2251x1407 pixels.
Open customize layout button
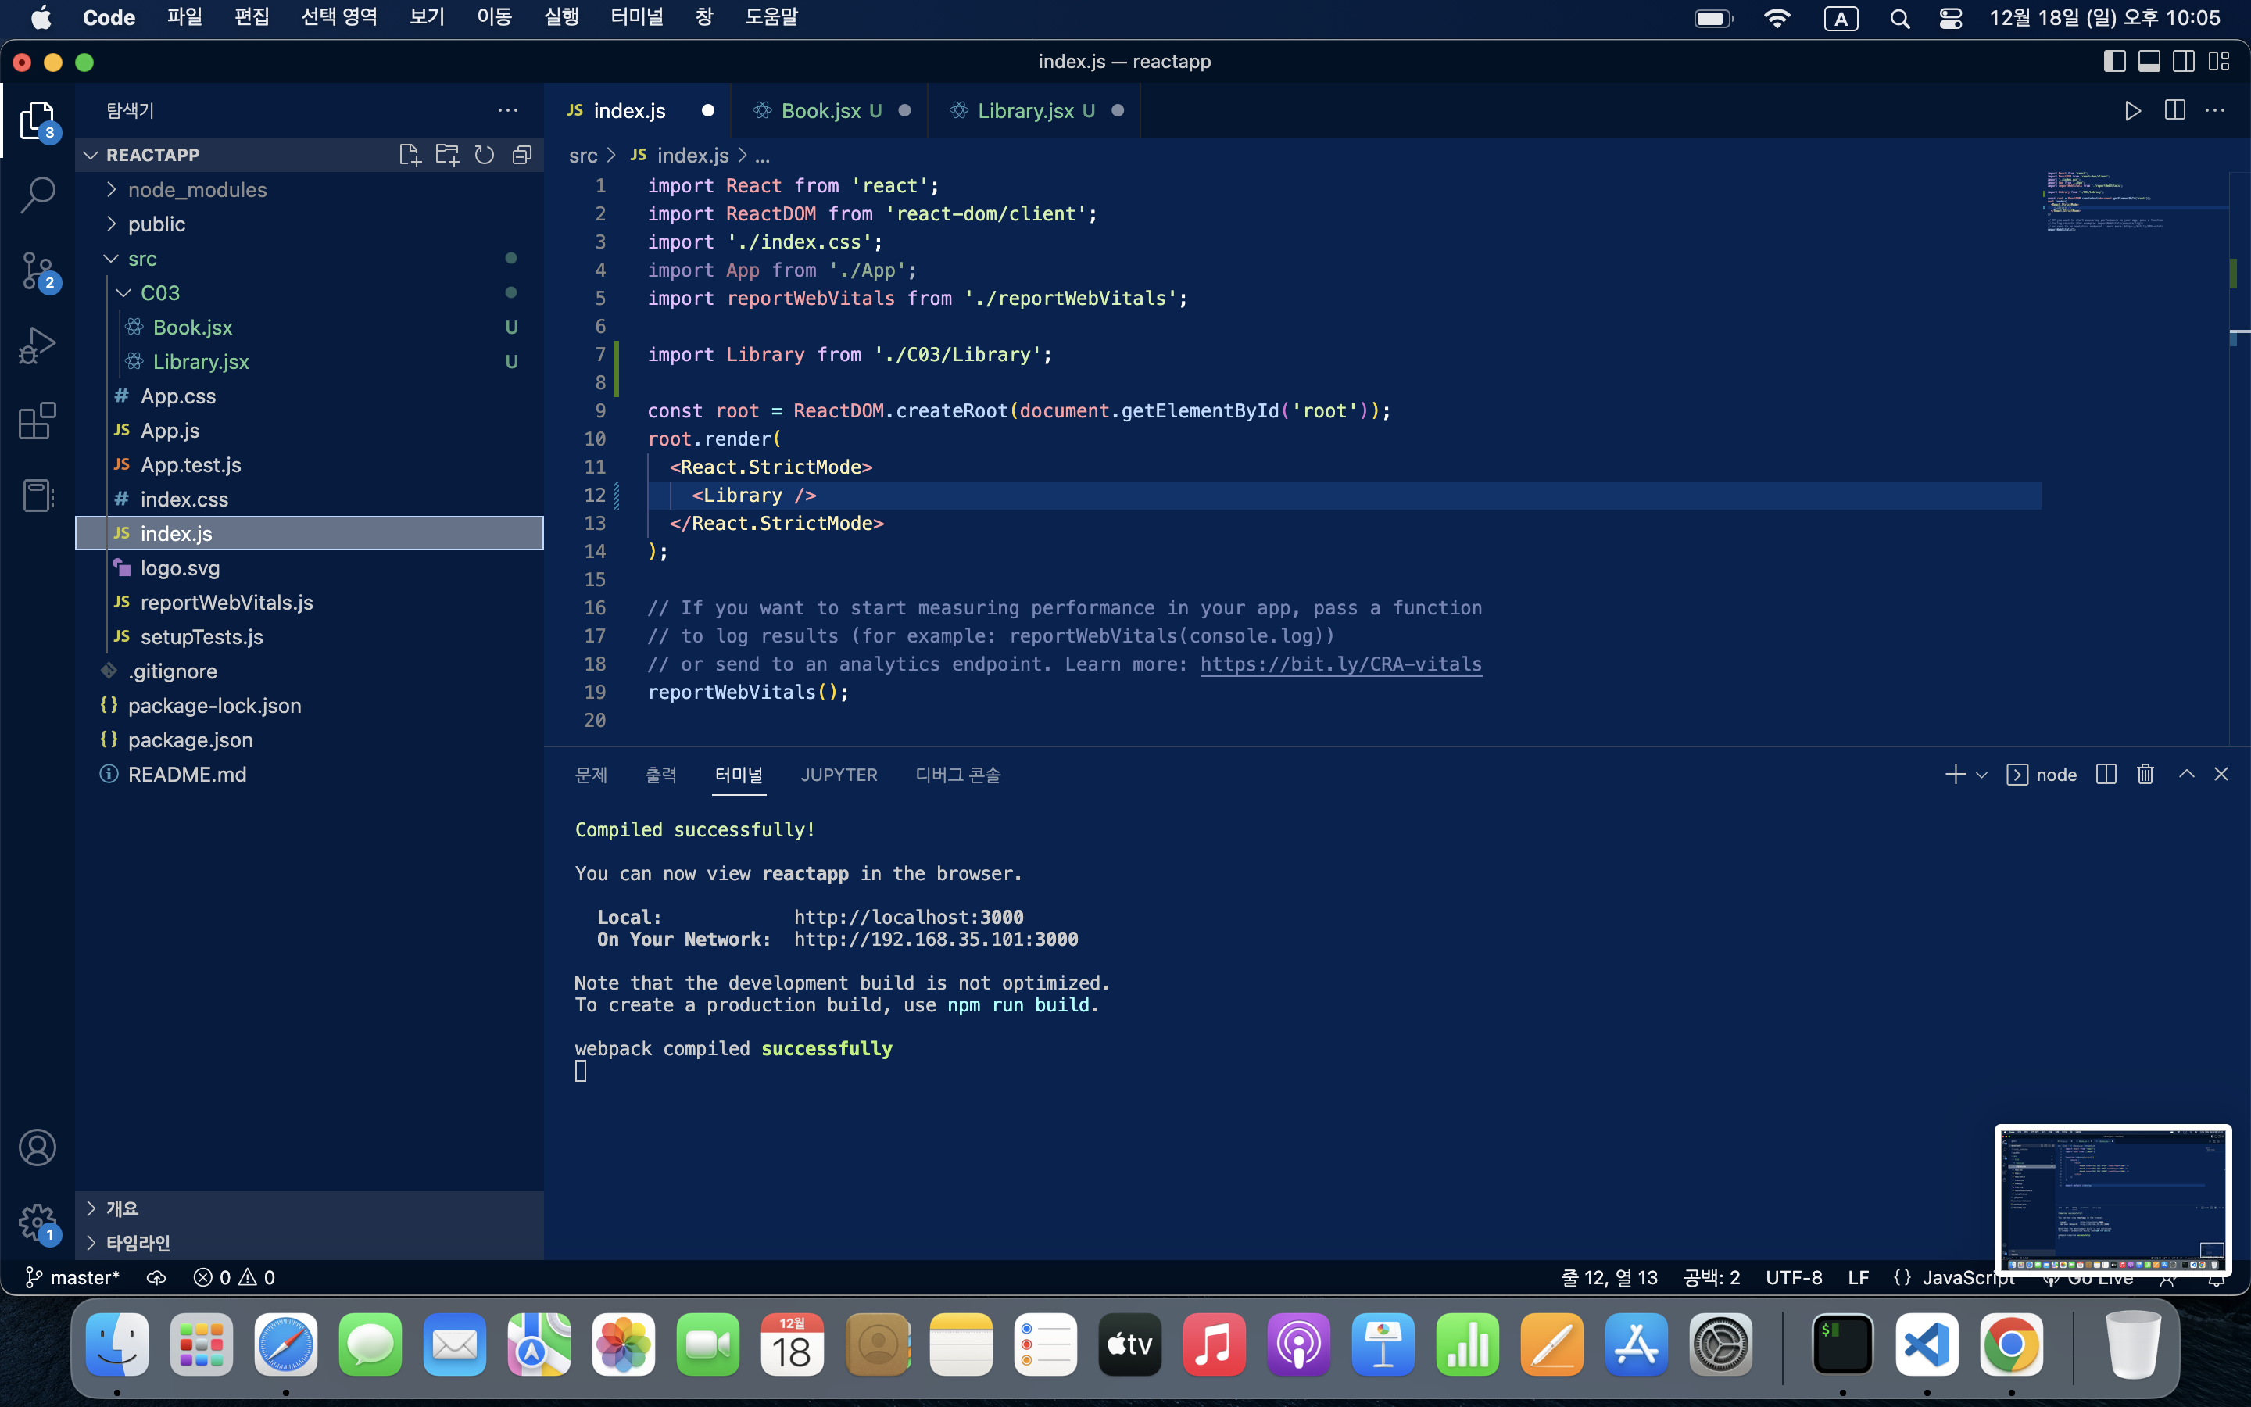tap(2220, 62)
